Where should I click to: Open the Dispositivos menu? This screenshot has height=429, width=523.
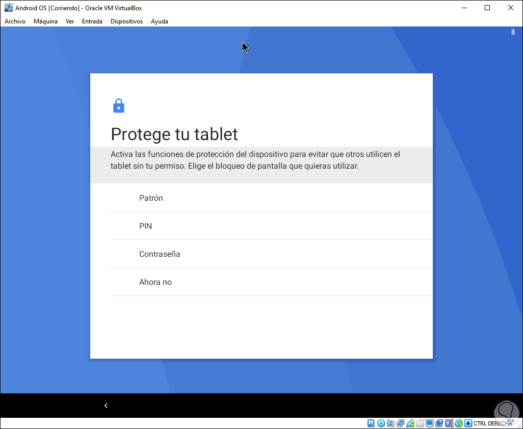point(127,21)
